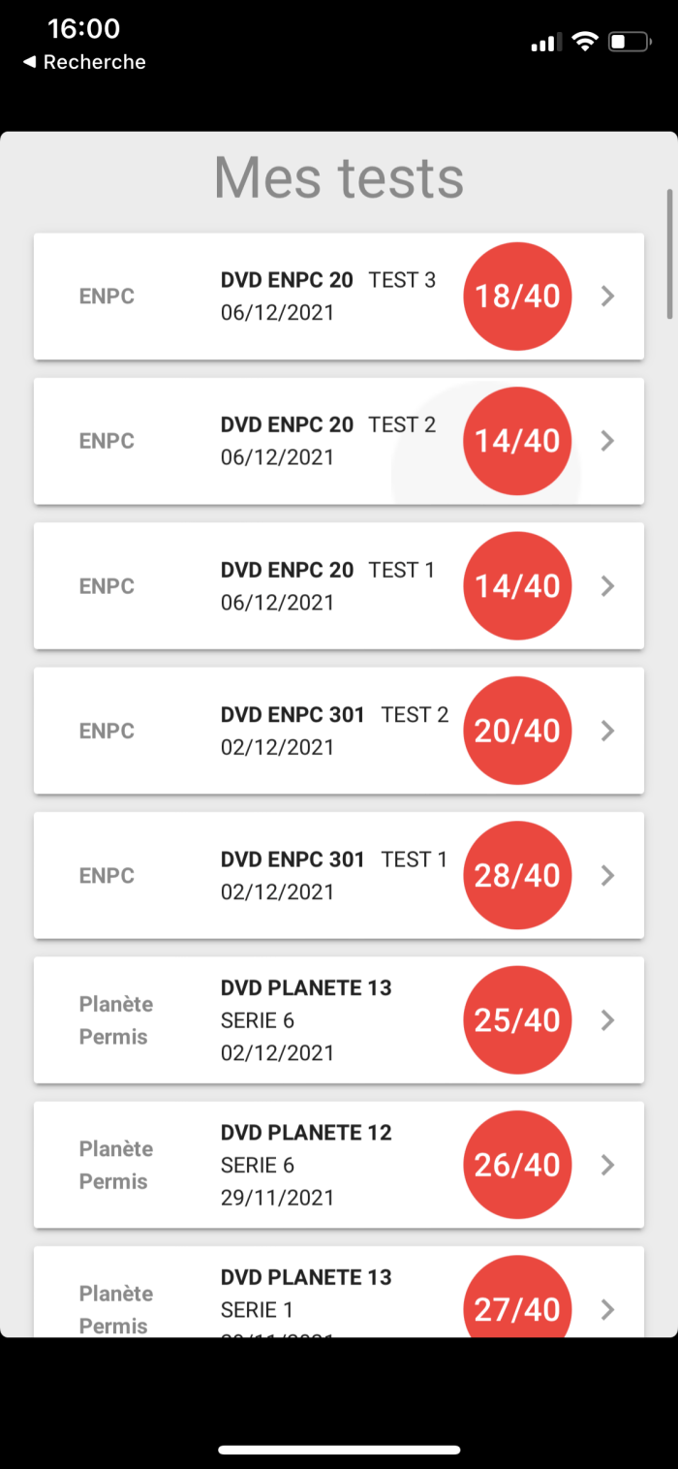Viewport: 678px width, 1469px height.
Task: Expand DVD ENPC 301 TEST 1 chevron
Action: [608, 875]
